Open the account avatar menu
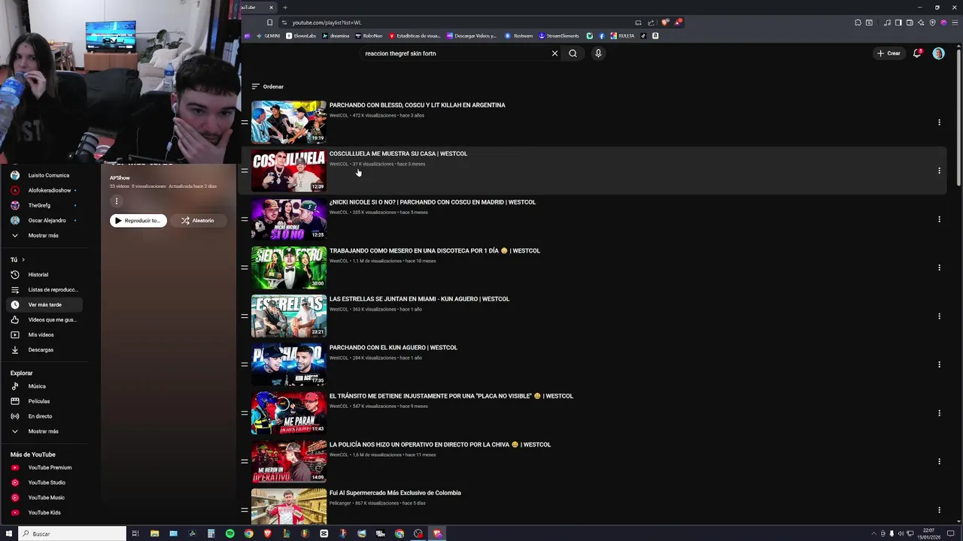Screen dimensions: 963x541 [938, 53]
